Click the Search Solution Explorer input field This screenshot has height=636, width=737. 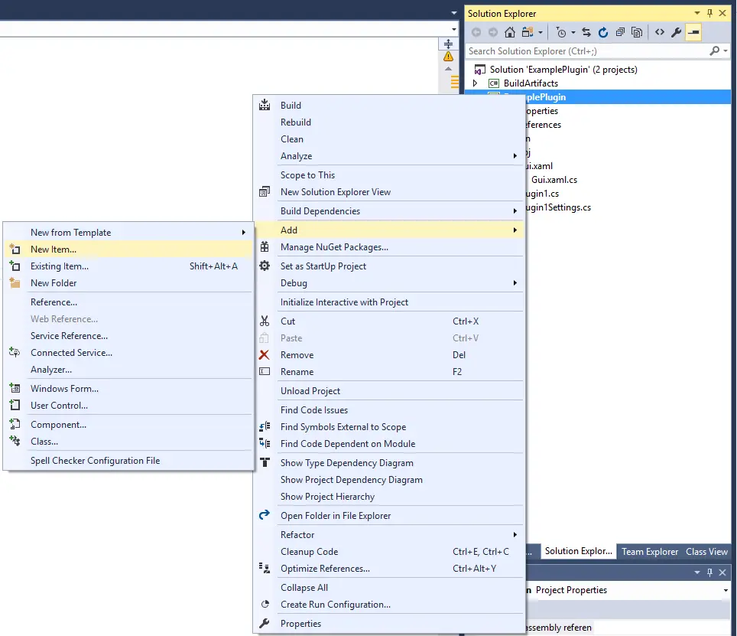(x=587, y=51)
